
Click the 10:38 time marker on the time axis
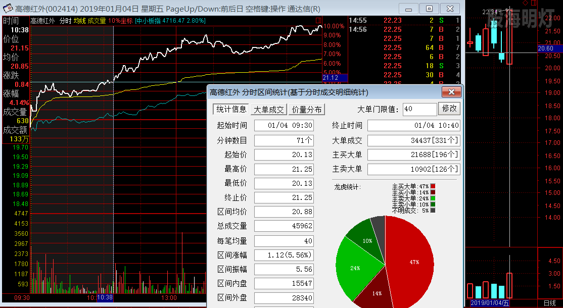tap(105, 297)
